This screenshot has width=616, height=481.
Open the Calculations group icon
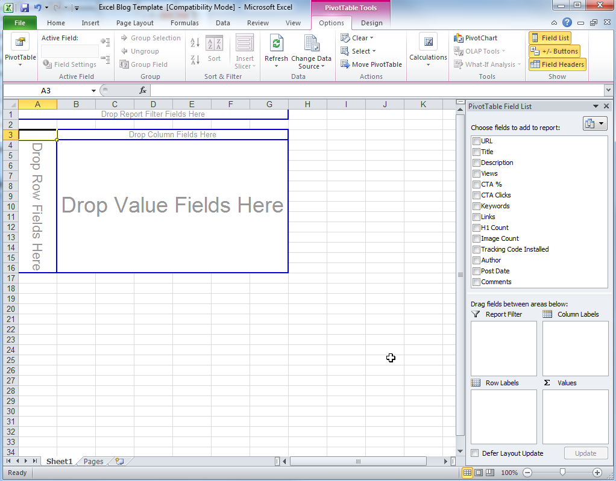[428, 42]
